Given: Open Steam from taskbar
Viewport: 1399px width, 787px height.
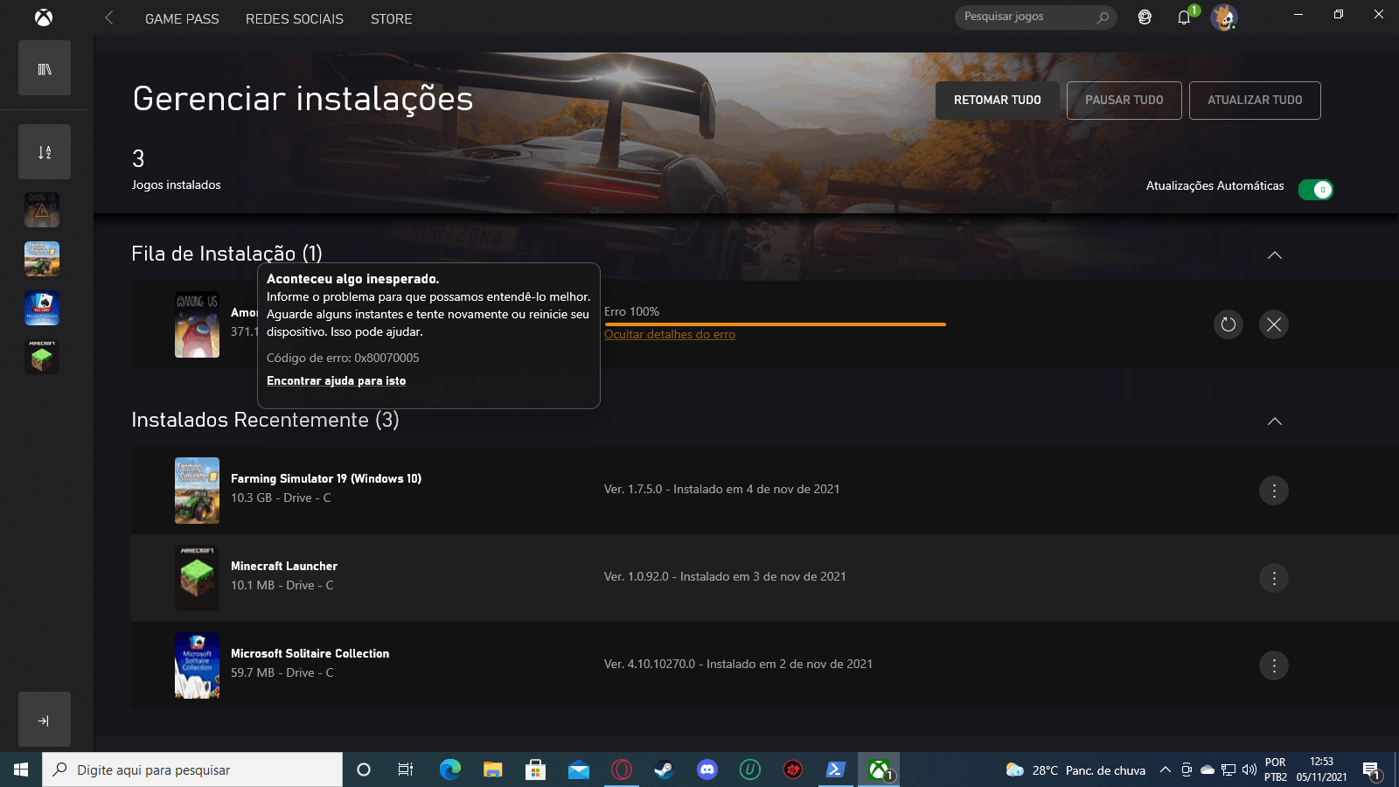Looking at the screenshot, I should click(x=665, y=770).
